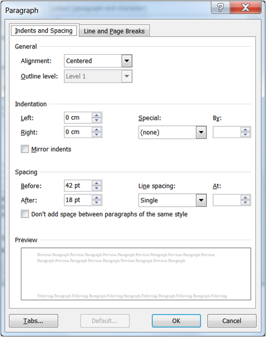Image resolution: width=266 pixels, height=337 pixels.
Task: Click the Right indentation field
Action: [78, 132]
